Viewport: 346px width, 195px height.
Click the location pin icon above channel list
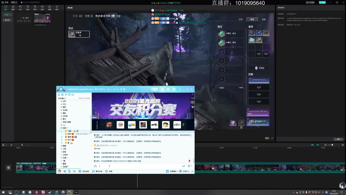pyautogui.click(x=66, y=95)
